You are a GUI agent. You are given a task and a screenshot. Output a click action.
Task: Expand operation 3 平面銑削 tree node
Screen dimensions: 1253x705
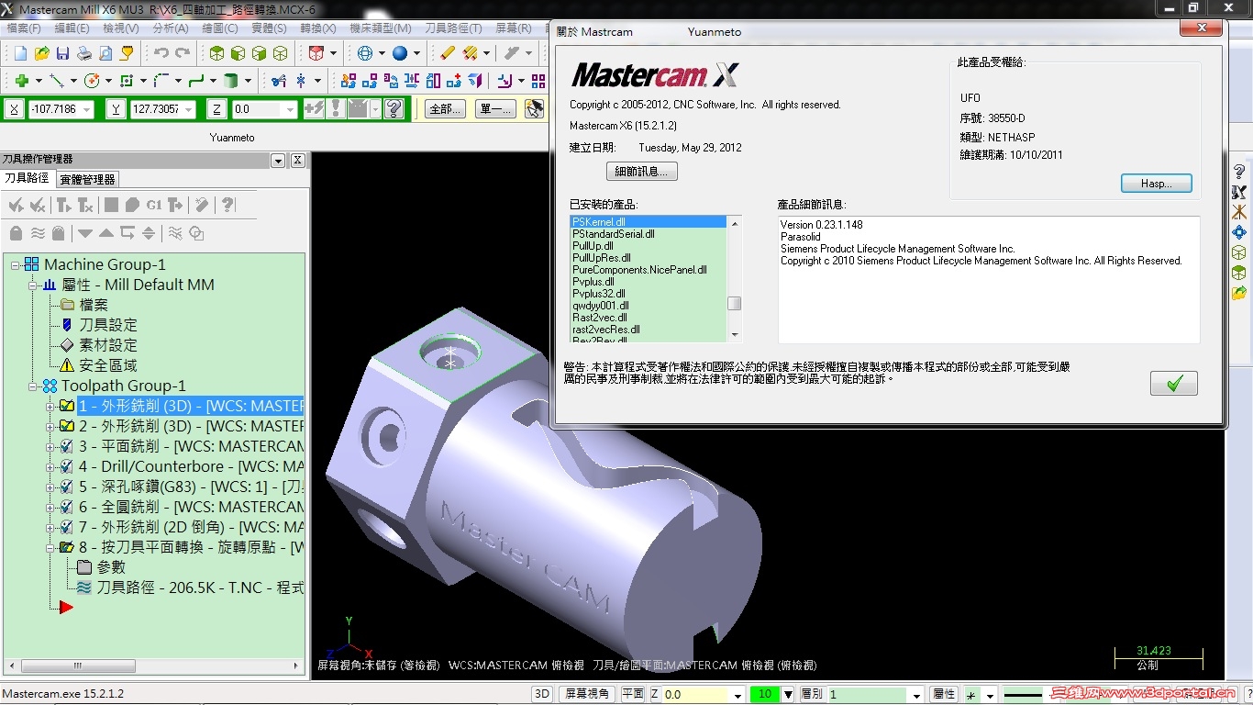click(50, 446)
